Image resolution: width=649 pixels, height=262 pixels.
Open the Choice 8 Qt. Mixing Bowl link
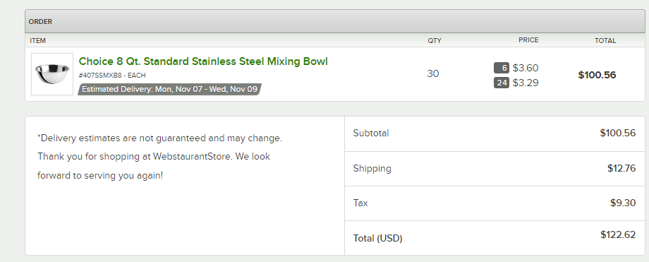(203, 61)
